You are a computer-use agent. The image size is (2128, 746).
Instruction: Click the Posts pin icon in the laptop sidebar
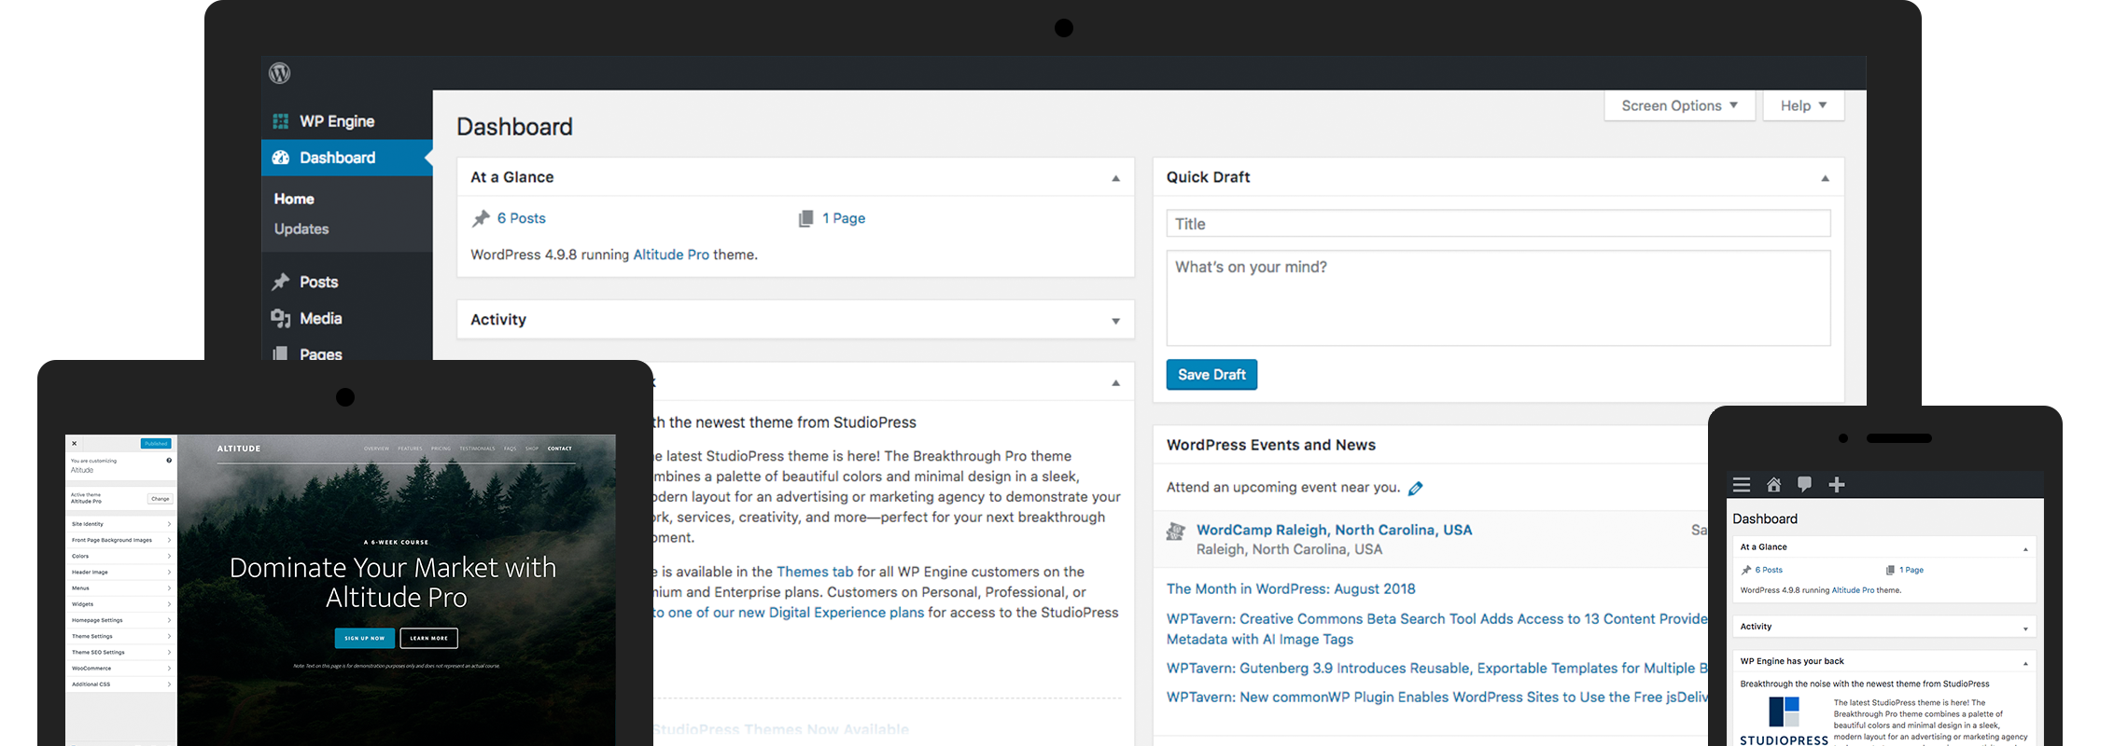pyautogui.click(x=280, y=282)
